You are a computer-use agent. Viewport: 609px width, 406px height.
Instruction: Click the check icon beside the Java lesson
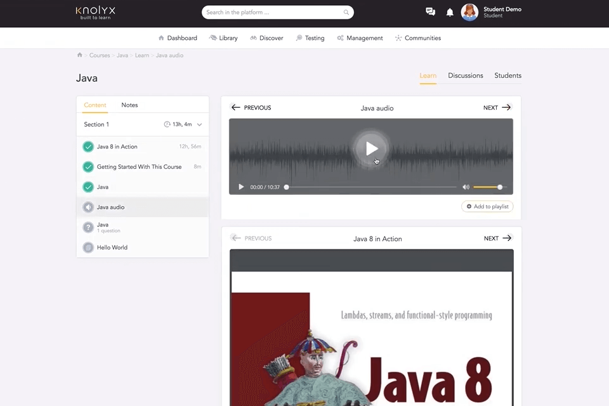[88, 187]
